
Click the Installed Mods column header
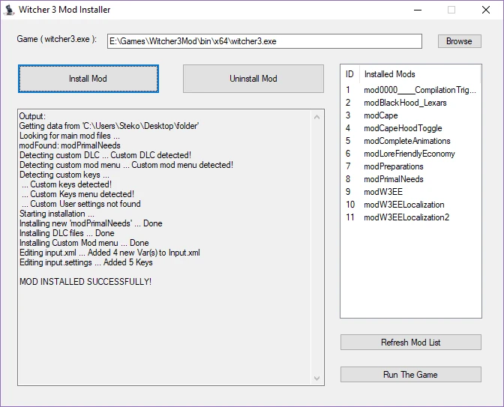420,74
